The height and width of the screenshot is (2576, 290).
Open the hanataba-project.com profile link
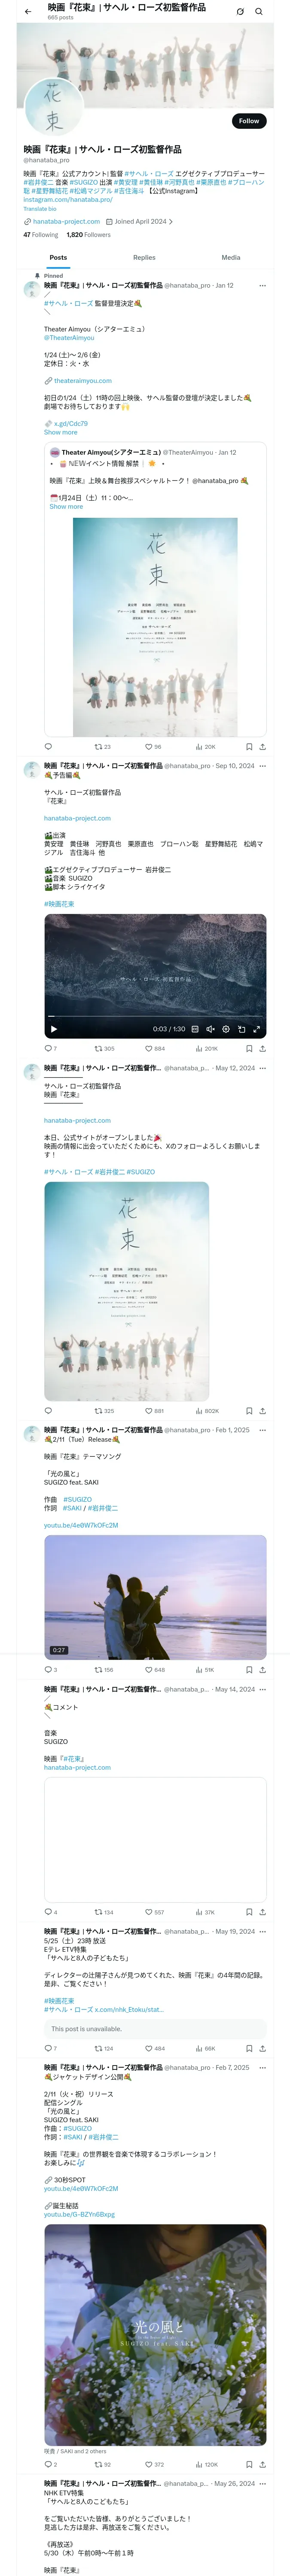[66, 221]
